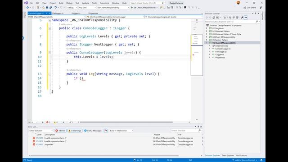Screen dimensions: 288x162
Task: Select Program.cs in Solution Explorer
Action: coord(220,58)
